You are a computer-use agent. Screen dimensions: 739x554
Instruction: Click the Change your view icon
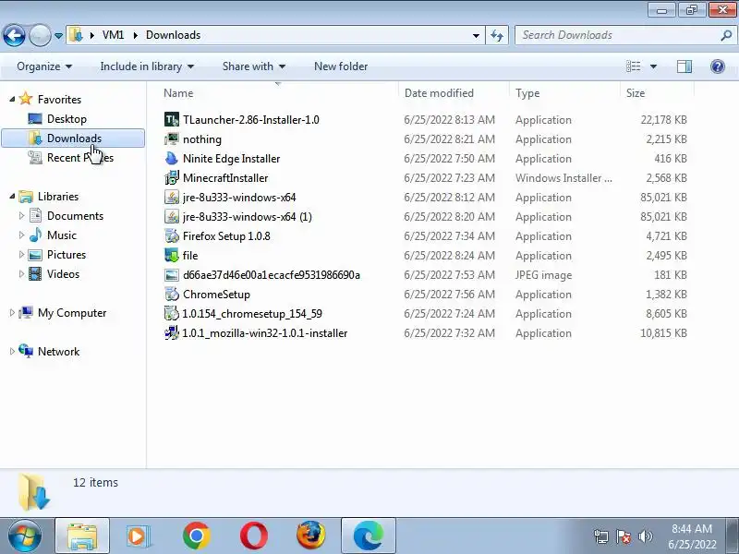[633, 66]
